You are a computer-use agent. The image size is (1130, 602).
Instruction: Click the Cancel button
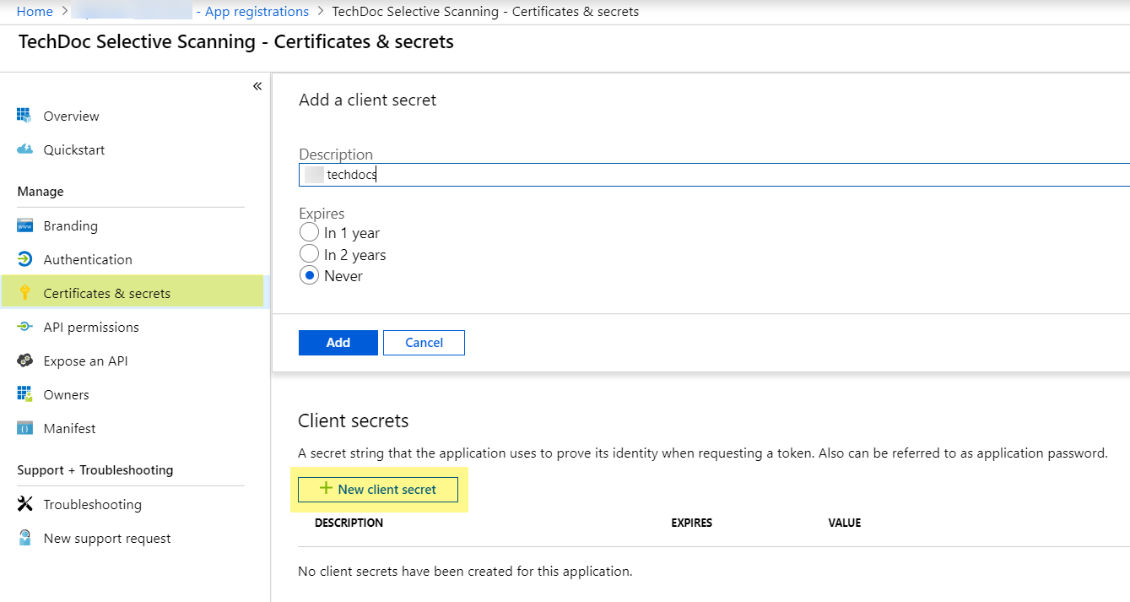tap(424, 342)
